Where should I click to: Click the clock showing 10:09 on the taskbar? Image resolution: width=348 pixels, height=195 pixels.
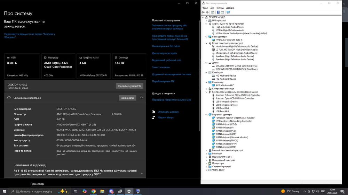tap(332, 191)
